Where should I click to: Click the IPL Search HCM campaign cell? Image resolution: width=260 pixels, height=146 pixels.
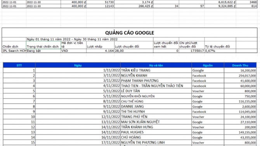pyautogui.click(x=14, y=51)
